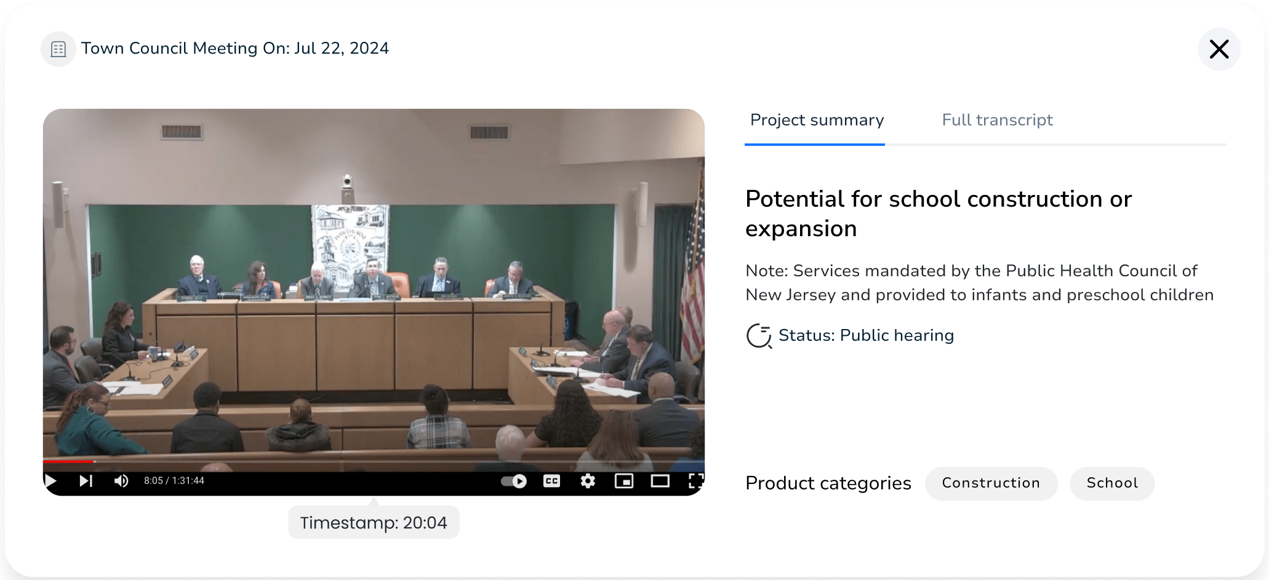Select the Project summary tab
The image size is (1269, 580).
(x=817, y=120)
